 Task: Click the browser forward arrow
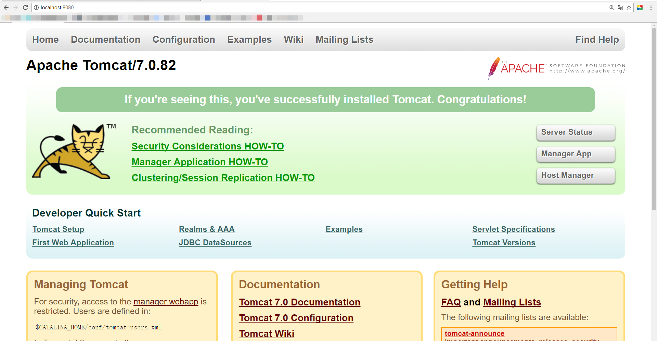(16, 8)
